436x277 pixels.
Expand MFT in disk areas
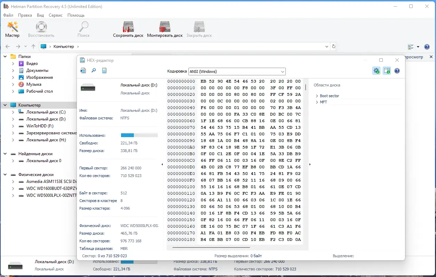[317, 102]
